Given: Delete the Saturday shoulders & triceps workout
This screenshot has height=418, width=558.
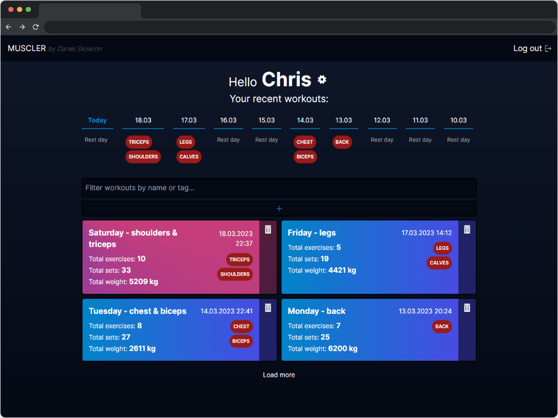Looking at the screenshot, I should (268, 230).
